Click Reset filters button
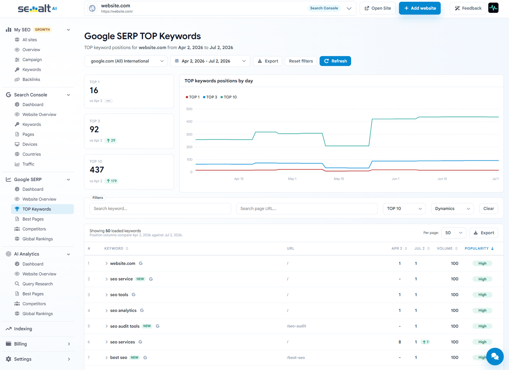Viewport: 509px width, 370px height. (x=301, y=61)
